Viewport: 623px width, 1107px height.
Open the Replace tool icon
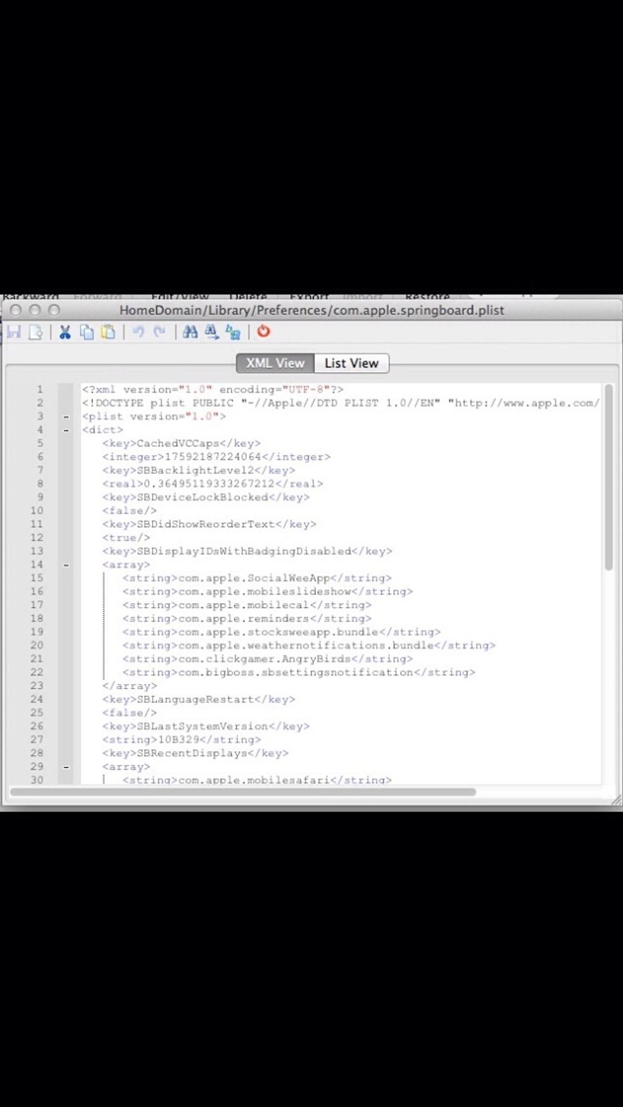[233, 331]
